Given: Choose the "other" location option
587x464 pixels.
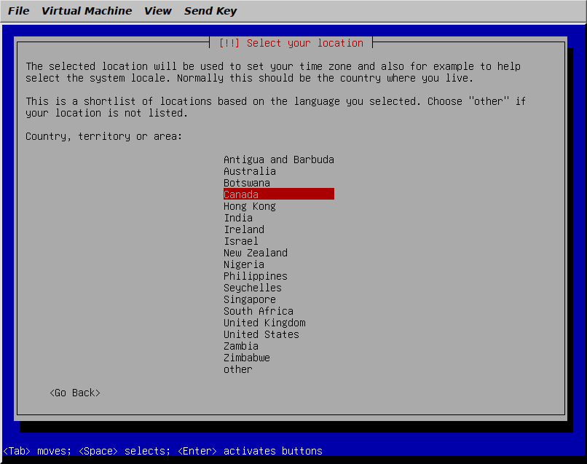Looking at the screenshot, I should pyautogui.click(x=237, y=369).
